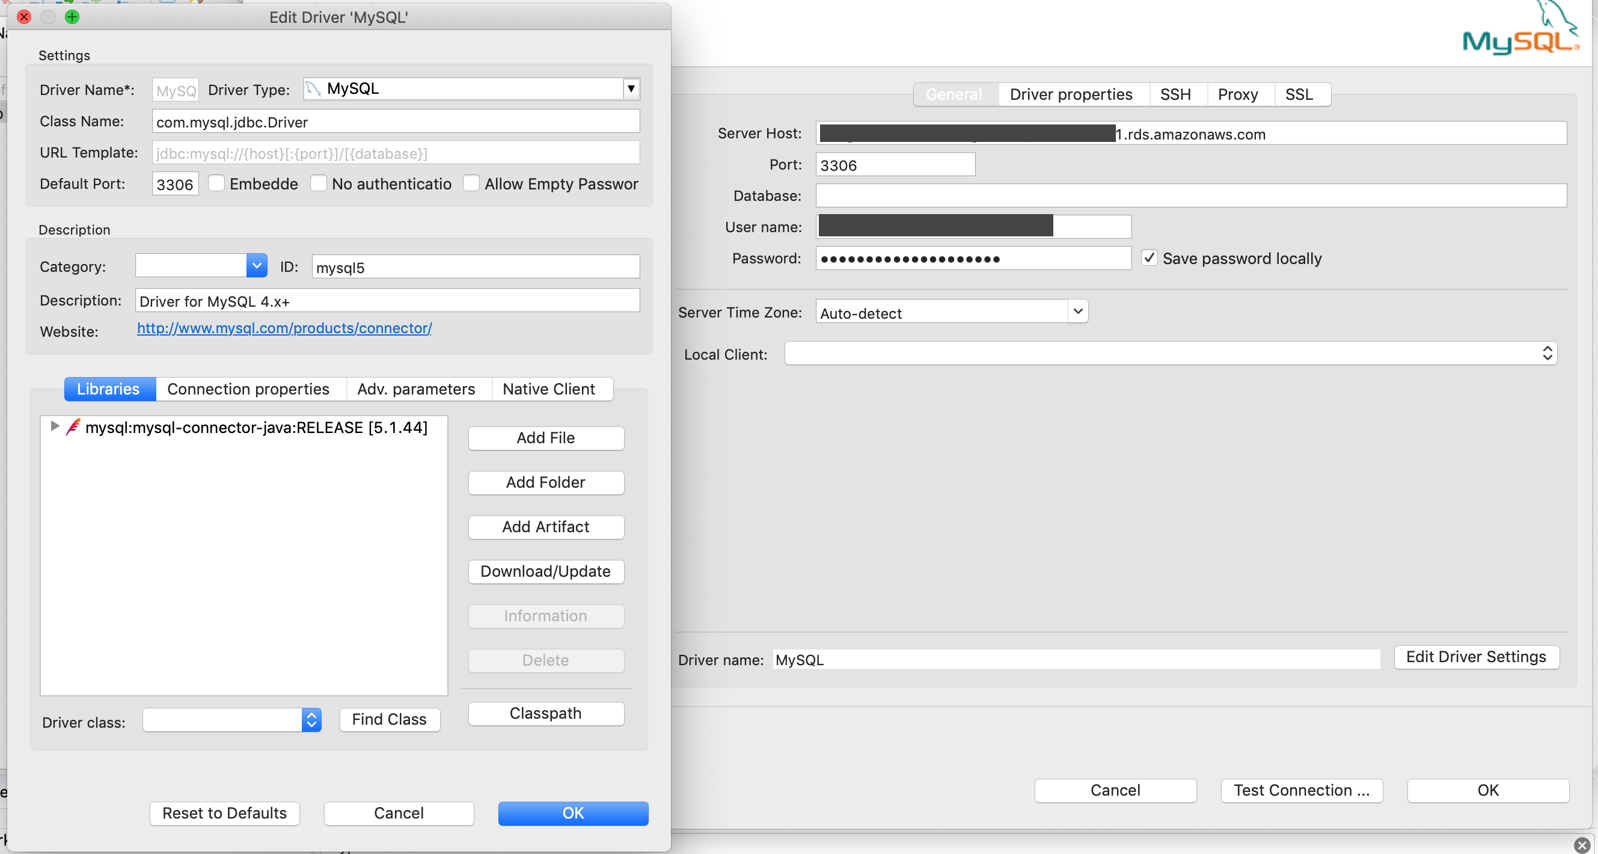Click the dolphin icon in Driver Type
The height and width of the screenshot is (854, 1598).
313,89
